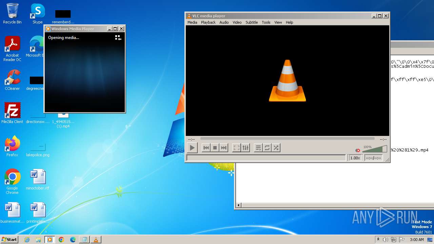The height and width of the screenshot is (244, 434).
Task: Open Google Chrome desktop shortcut
Action: click(x=12, y=182)
